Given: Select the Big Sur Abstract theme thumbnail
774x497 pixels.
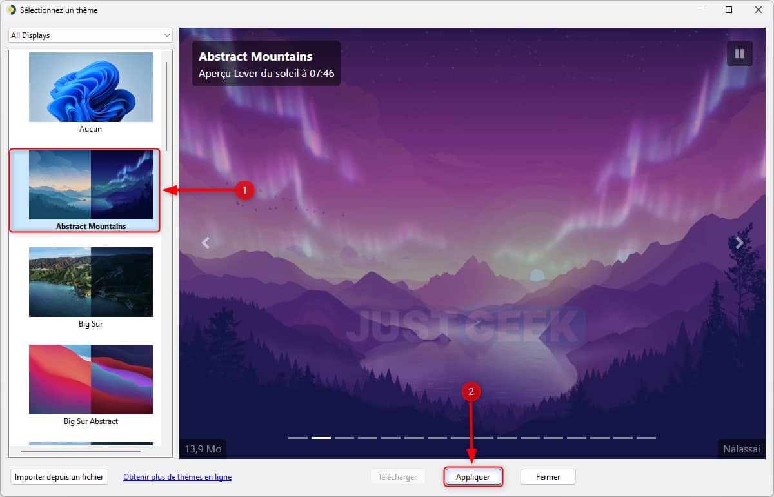Looking at the screenshot, I should tap(91, 380).
